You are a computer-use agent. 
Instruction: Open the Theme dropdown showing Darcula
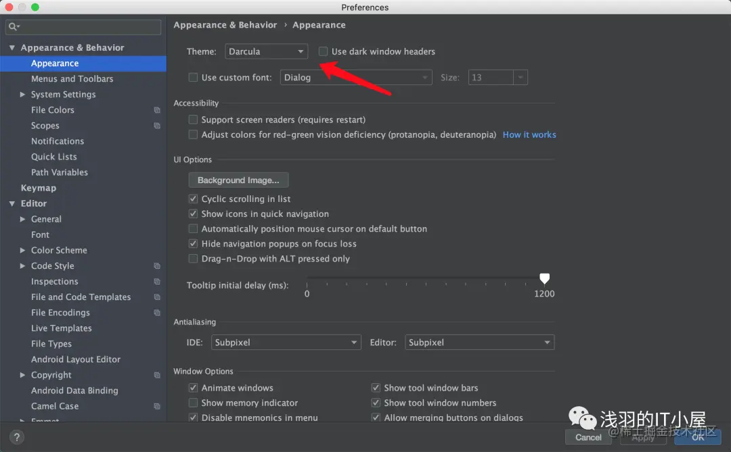[266, 51]
